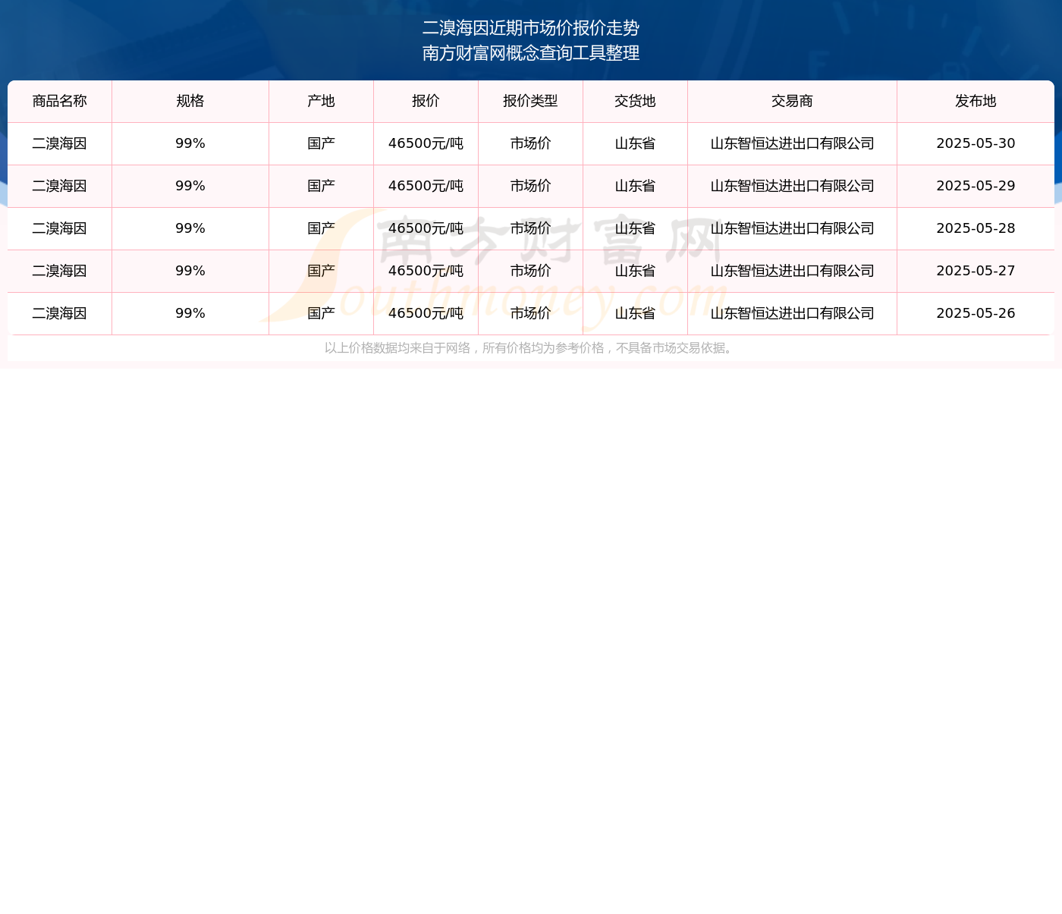Click 山东智恒达进出口有限公司 in the 2025-05-27 row
Image resolution: width=1062 pixels, height=914 pixels.
792,271
